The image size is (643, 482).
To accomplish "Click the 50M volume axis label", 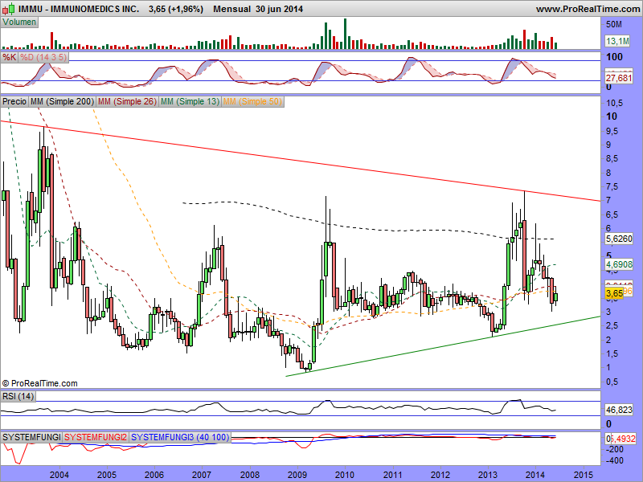I will coord(614,24).
